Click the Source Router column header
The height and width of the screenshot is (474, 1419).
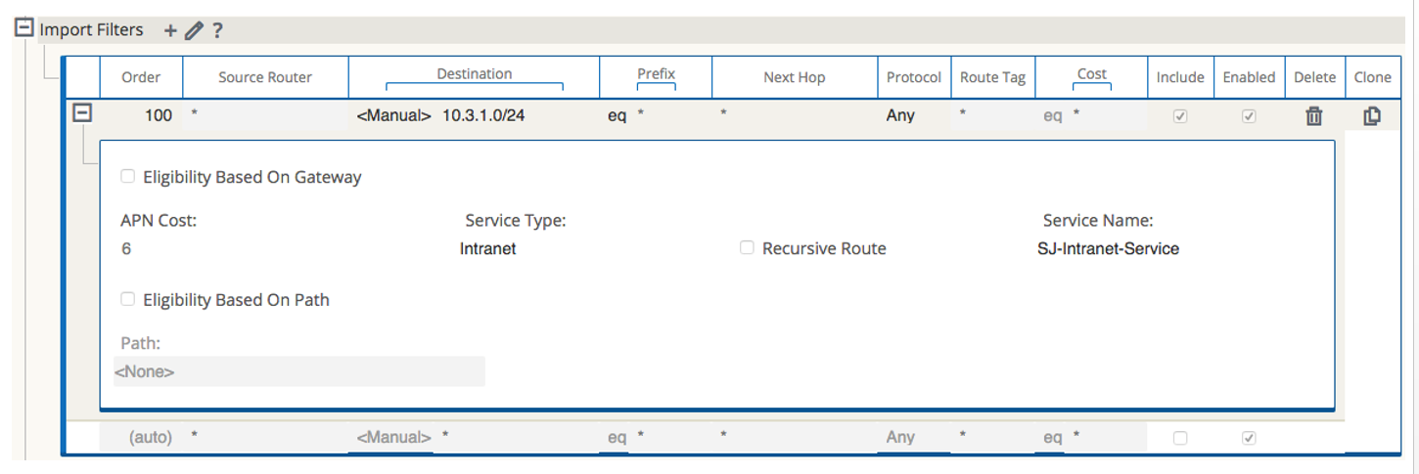pos(265,77)
